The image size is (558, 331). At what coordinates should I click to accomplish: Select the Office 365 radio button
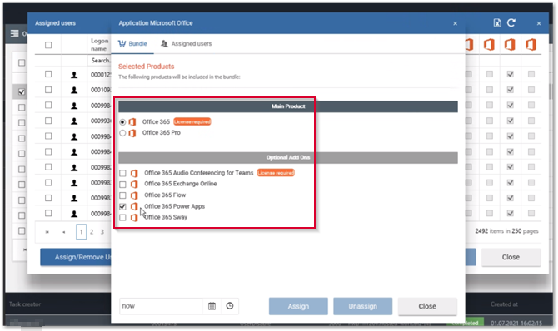122,122
